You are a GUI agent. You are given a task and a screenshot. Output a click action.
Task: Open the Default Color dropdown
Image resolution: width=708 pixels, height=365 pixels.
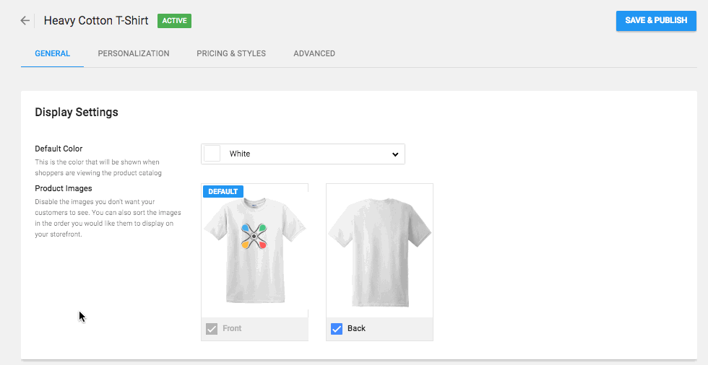pyautogui.click(x=303, y=154)
